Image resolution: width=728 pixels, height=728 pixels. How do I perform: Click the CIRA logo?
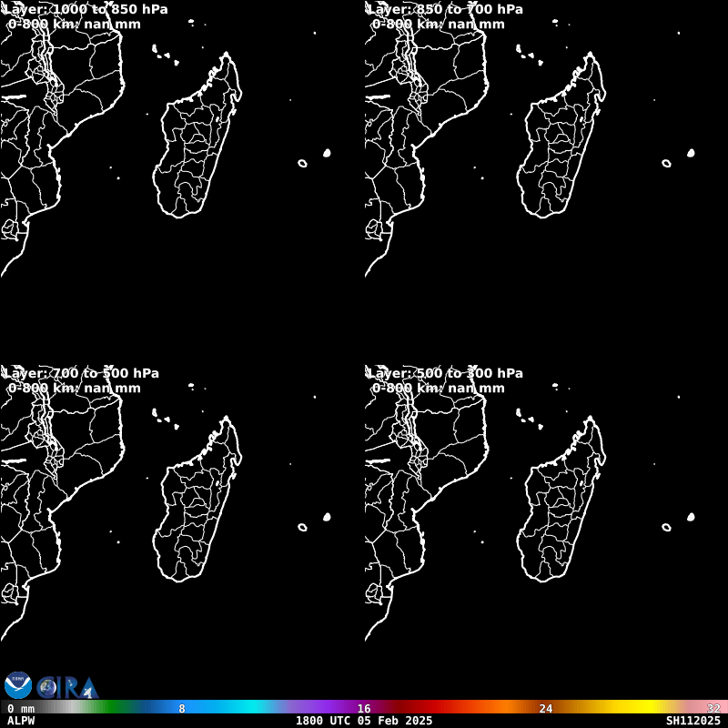[x=68, y=688]
